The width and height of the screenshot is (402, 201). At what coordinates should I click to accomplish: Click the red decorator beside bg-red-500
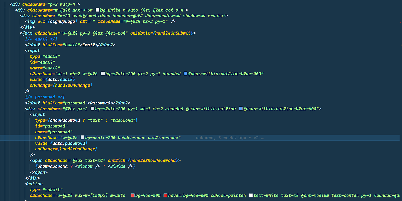point(134,195)
